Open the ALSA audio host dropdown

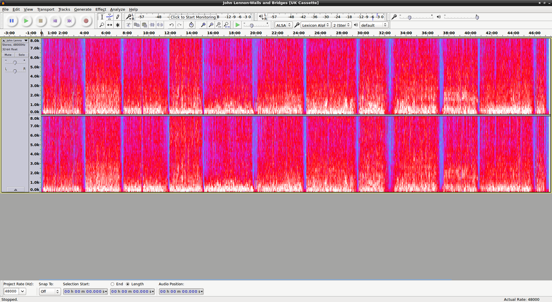pos(283,25)
